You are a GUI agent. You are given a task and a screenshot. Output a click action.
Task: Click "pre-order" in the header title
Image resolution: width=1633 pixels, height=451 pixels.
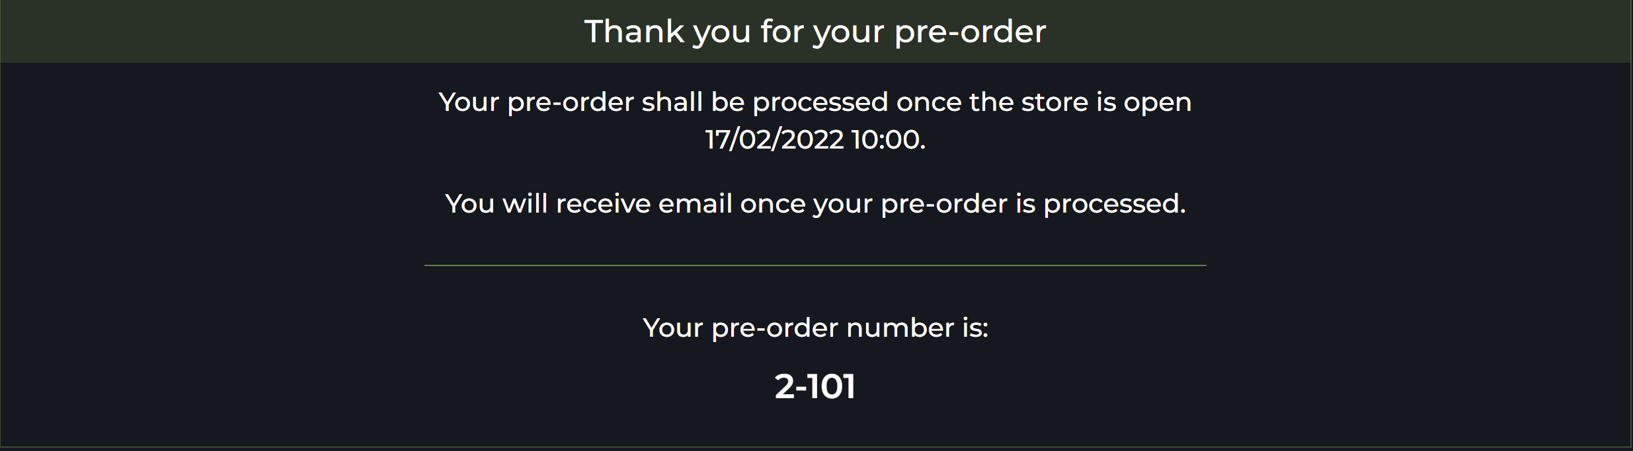[x=970, y=32]
